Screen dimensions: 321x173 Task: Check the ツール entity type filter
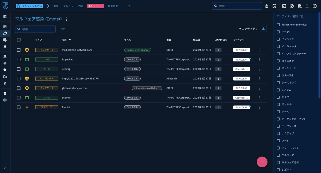tap(278, 112)
